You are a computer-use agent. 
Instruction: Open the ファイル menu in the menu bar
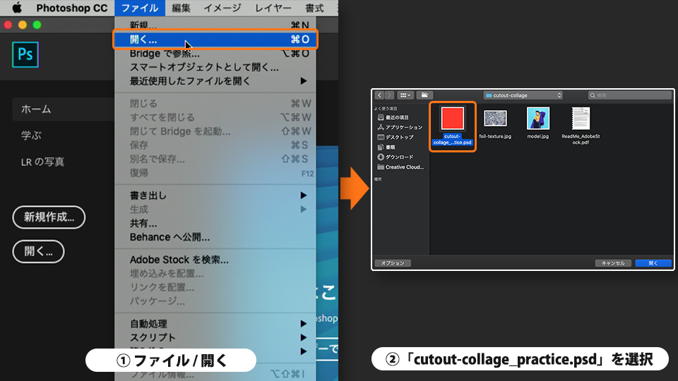coord(139,8)
